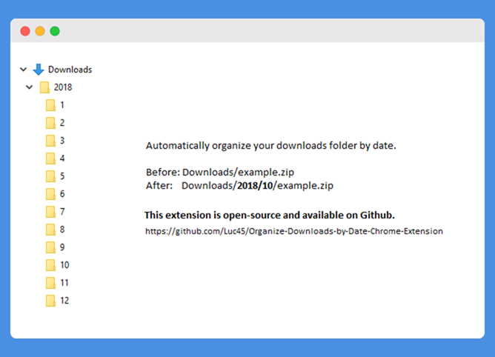Select folder label 8 in tree
This screenshot has width=495, height=357.
(x=62, y=230)
